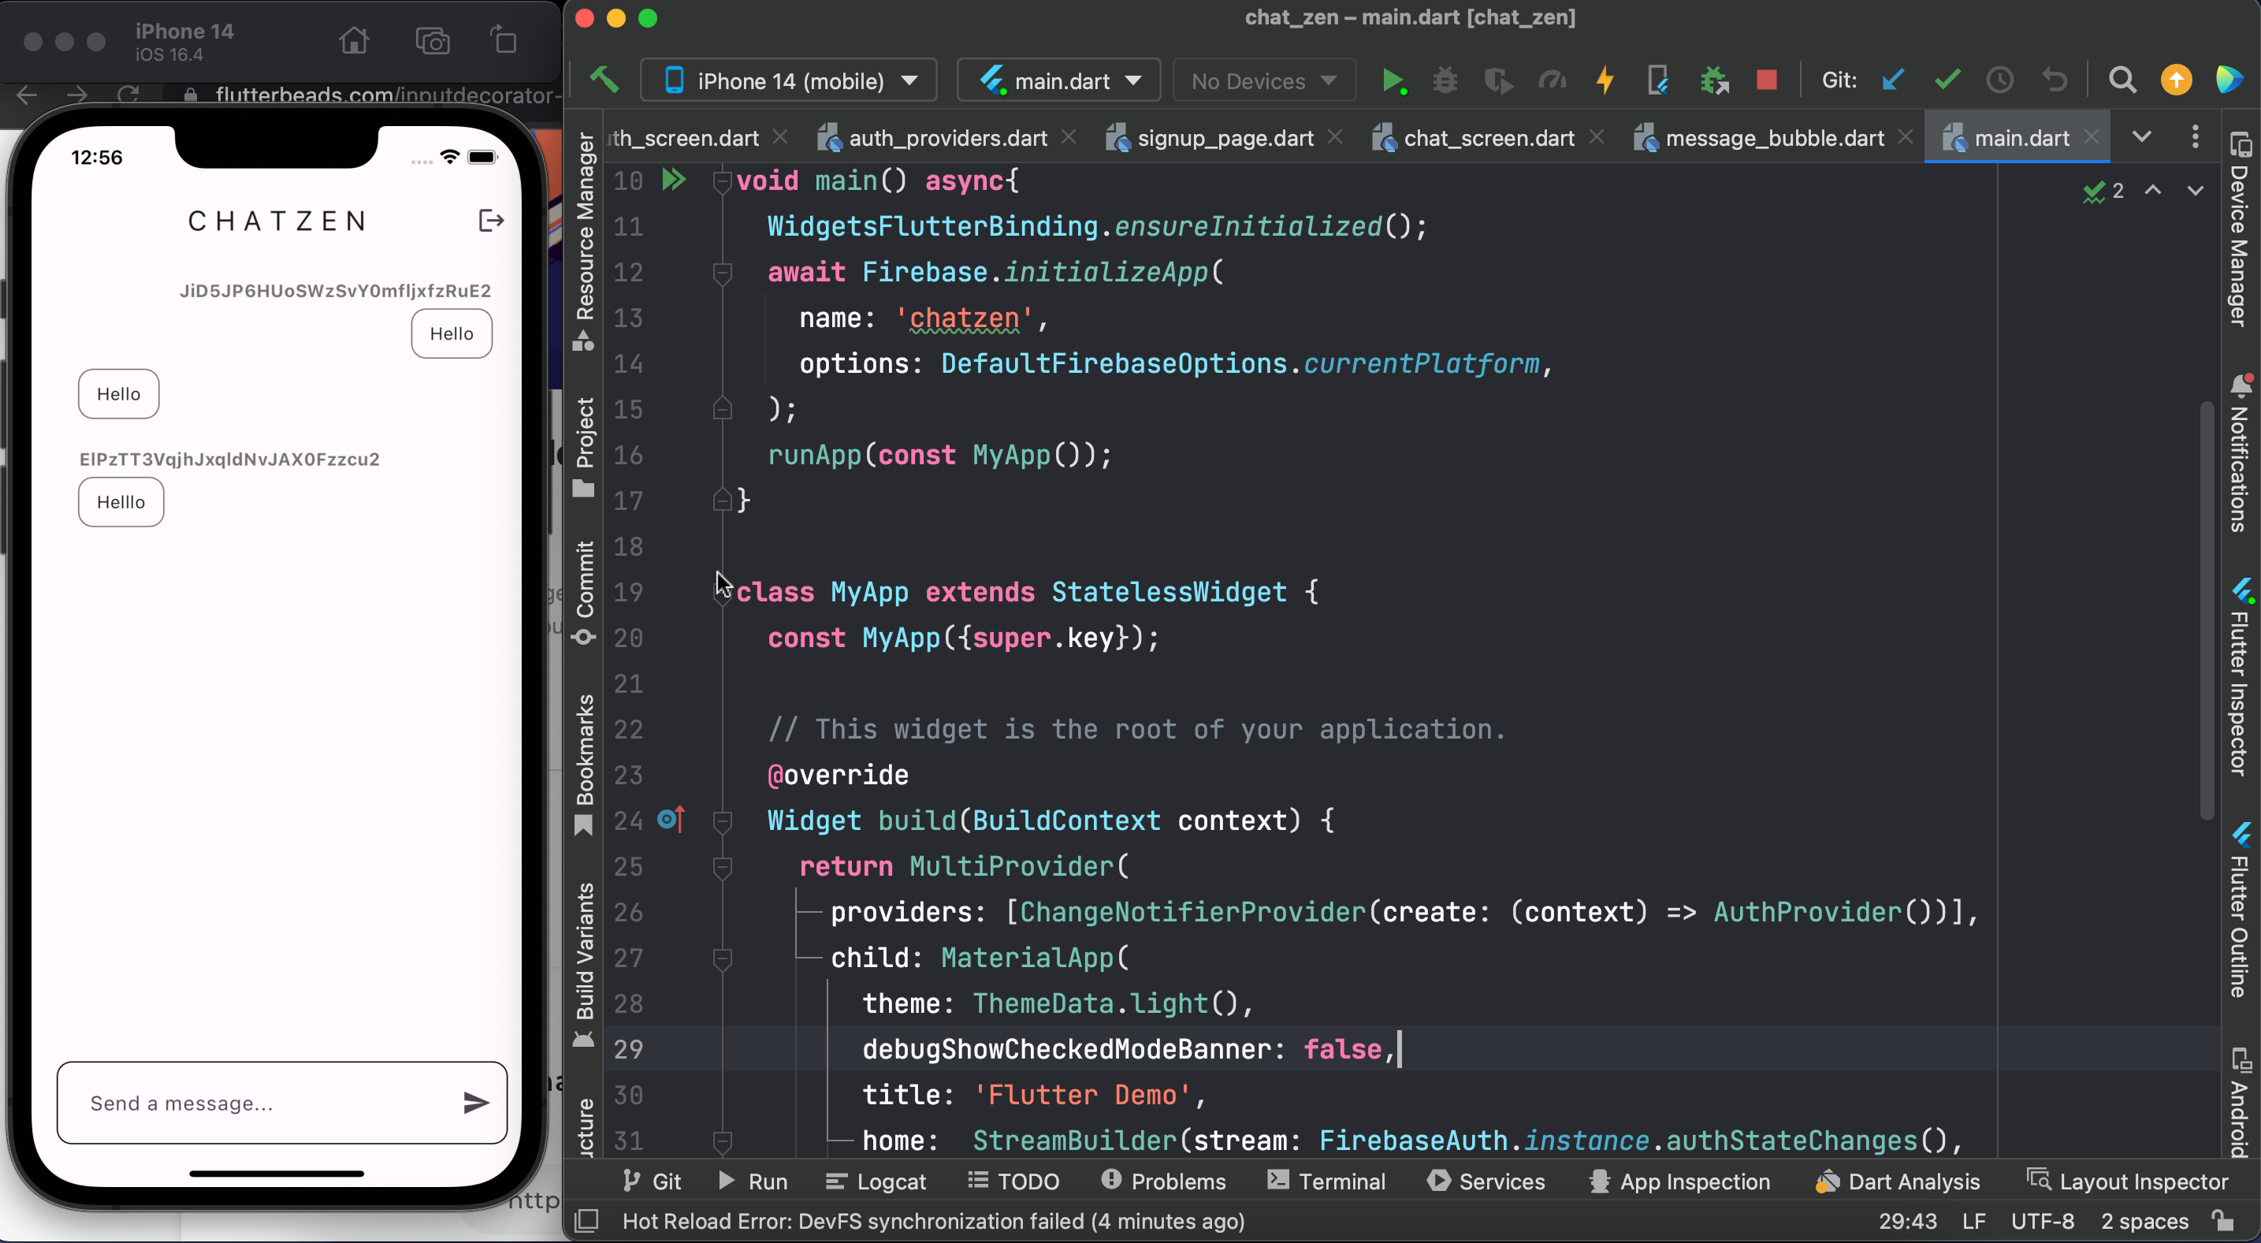Viewport: 2261px width, 1243px height.
Task: Open the main.dart run configuration dropdown
Action: pos(1058,80)
